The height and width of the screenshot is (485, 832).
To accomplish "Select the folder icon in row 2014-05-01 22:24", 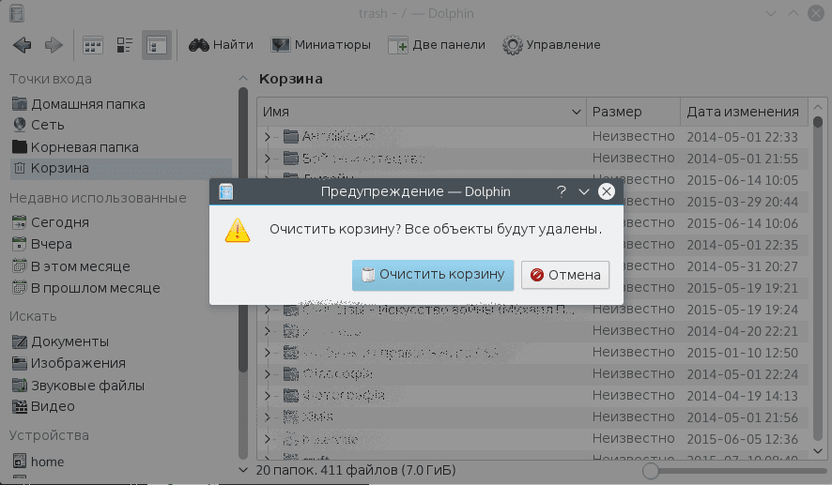I will [291, 374].
